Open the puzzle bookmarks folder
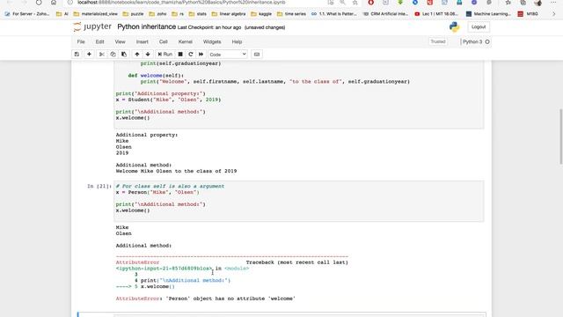The width and height of the screenshot is (563, 317). [x=133, y=14]
